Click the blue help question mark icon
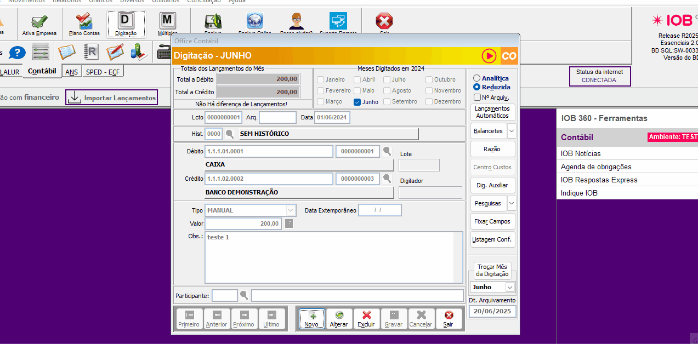 coord(18,53)
